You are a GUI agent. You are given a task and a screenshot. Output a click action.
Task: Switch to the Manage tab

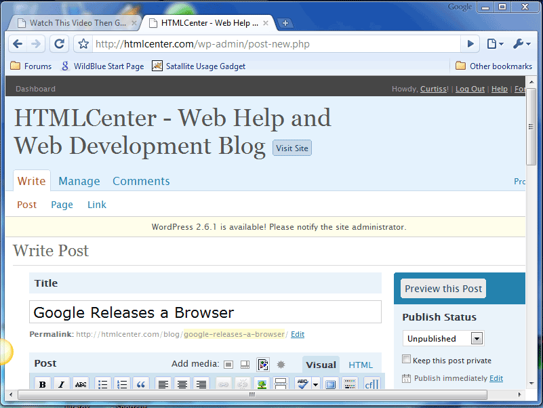pos(79,181)
